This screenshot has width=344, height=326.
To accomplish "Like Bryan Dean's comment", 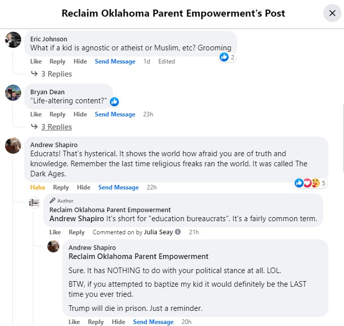I will (36, 114).
